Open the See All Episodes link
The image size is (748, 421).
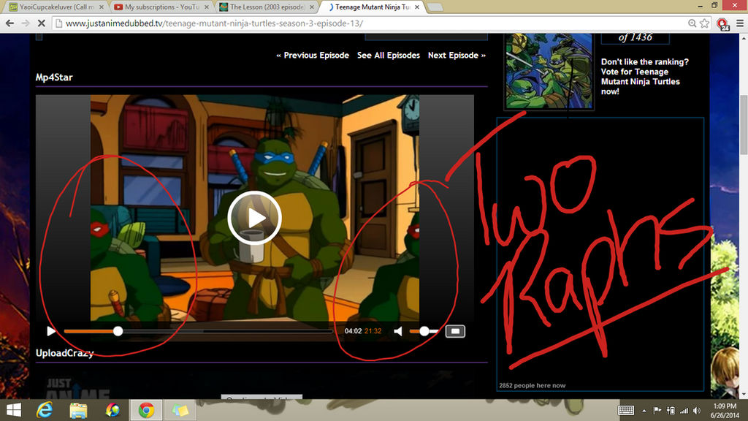(x=389, y=56)
